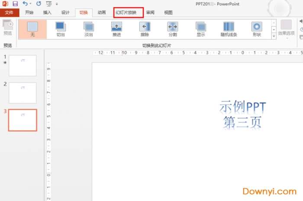
Task: Click the Save icon in quick access toolbar
Action: click(x=15, y=3)
